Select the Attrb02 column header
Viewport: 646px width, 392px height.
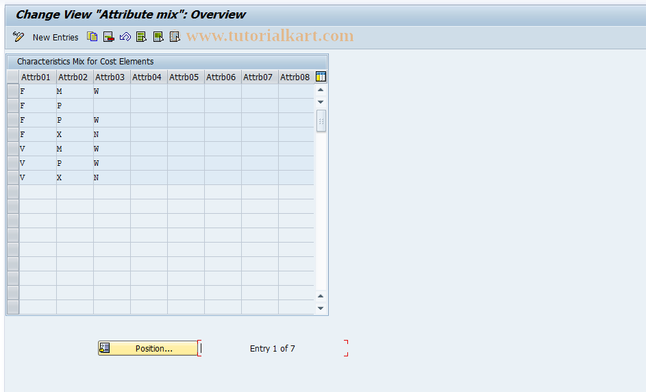coord(75,77)
